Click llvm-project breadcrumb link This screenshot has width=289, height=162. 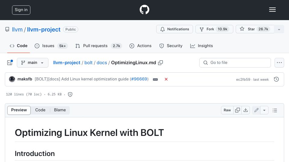click(x=67, y=63)
